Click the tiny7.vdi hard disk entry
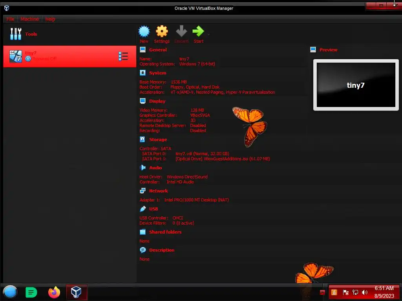 [202, 154]
